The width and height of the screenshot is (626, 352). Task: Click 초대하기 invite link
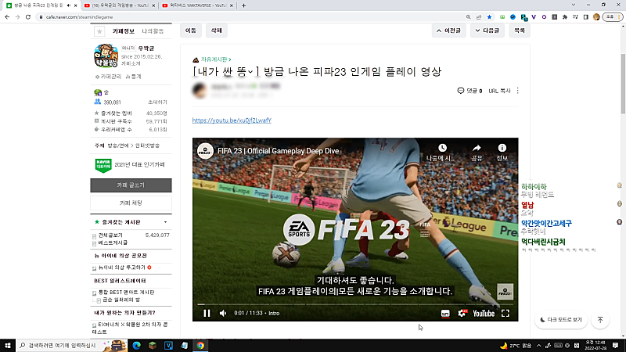(157, 102)
